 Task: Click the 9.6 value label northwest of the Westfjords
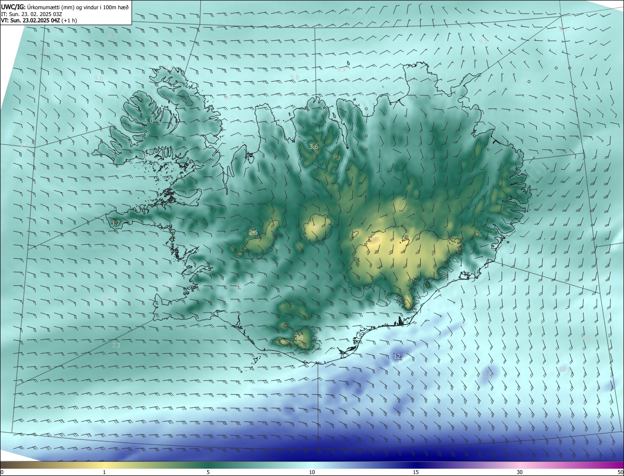click(x=98, y=78)
